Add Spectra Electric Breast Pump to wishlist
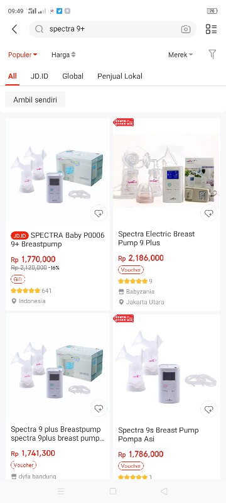Screen dimensions: 226x503 pos(208,213)
